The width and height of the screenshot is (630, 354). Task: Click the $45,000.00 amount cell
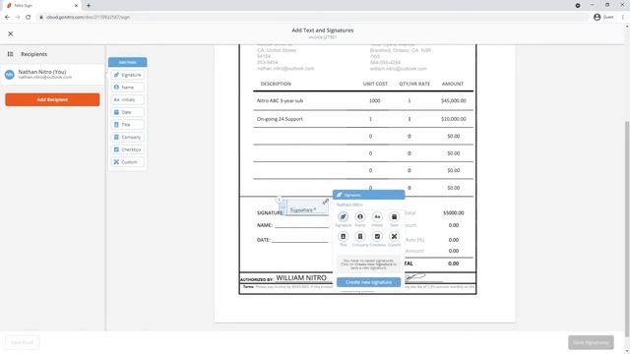coord(453,100)
